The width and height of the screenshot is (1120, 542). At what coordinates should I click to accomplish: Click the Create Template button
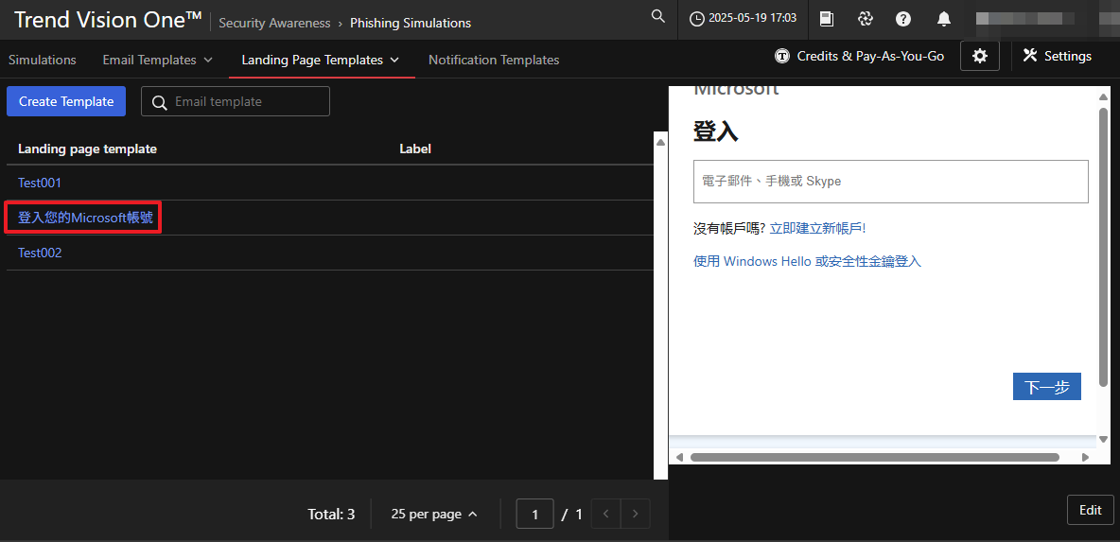coord(66,101)
